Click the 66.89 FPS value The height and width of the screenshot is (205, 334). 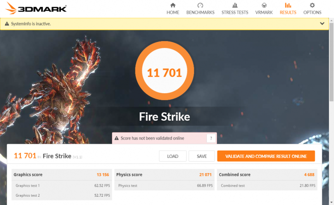205,186
